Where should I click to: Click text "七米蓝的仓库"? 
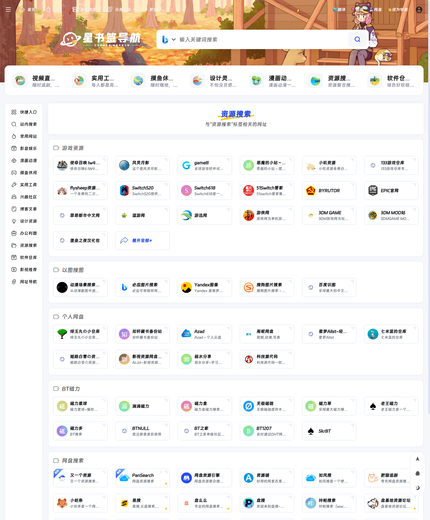394,331
